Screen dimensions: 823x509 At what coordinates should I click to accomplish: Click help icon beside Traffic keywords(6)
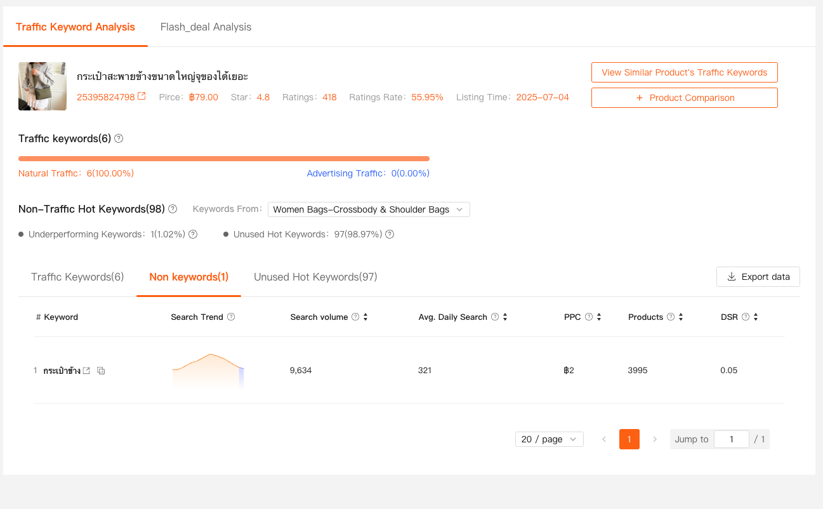click(x=119, y=138)
